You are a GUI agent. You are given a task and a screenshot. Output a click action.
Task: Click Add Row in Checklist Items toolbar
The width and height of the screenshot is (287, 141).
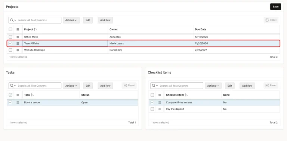pos(247,86)
